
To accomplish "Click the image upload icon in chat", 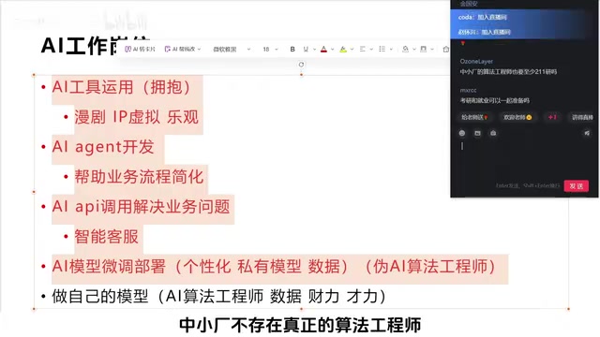I will 477,133.
